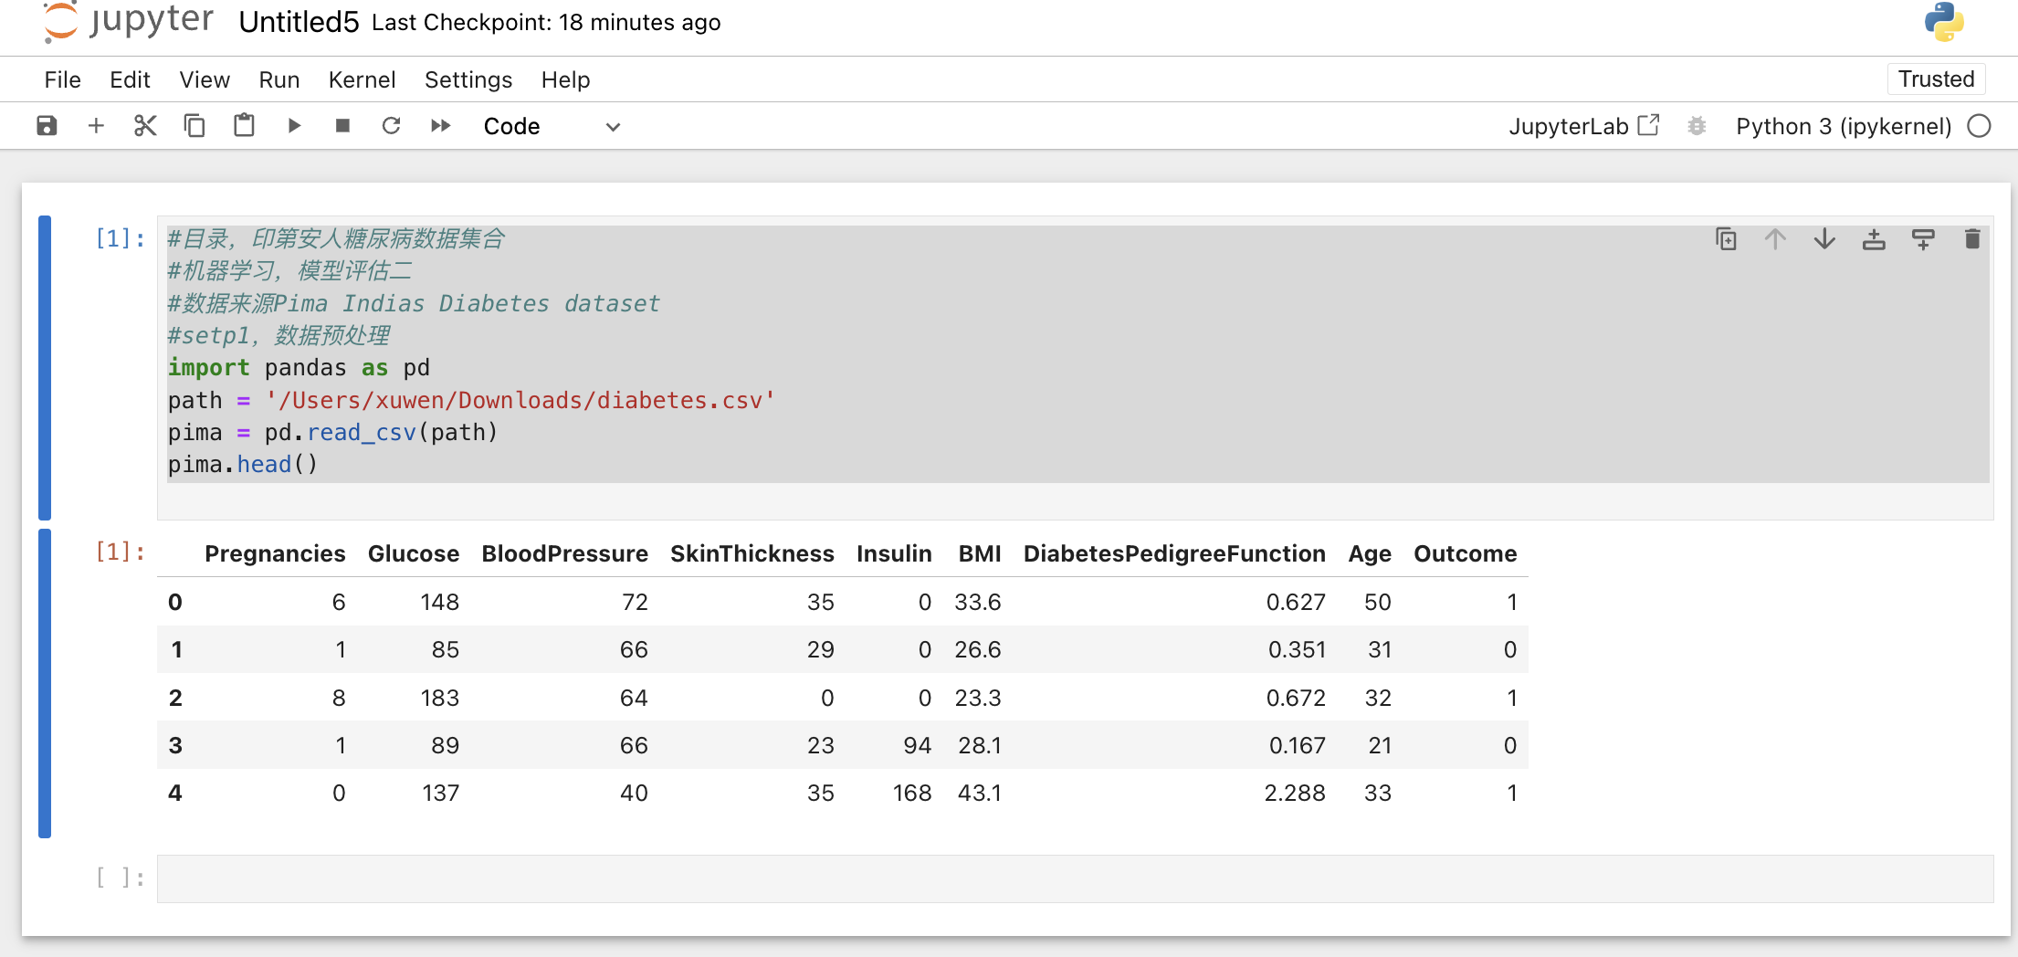Image resolution: width=2018 pixels, height=957 pixels.
Task: Rename notebook by clicking Untitled5 title
Action: pos(299,22)
